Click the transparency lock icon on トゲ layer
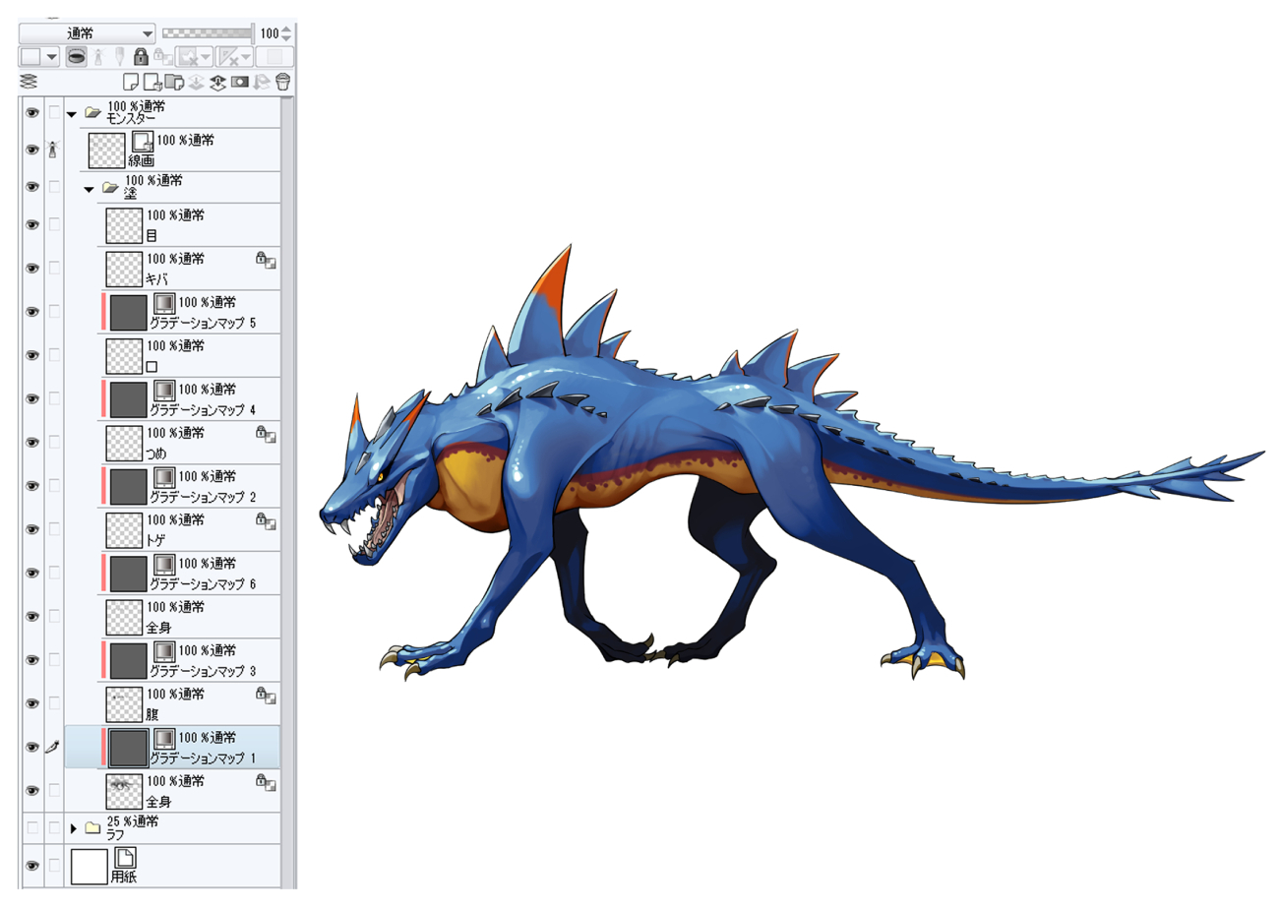This screenshot has height=910, width=1279. pyautogui.click(x=266, y=520)
